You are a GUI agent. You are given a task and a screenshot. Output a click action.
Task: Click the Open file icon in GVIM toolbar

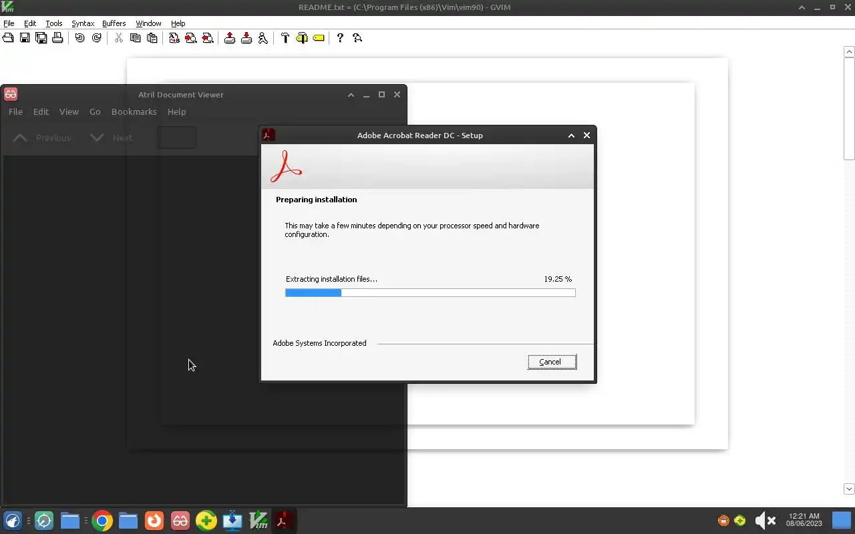coord(8,38)
